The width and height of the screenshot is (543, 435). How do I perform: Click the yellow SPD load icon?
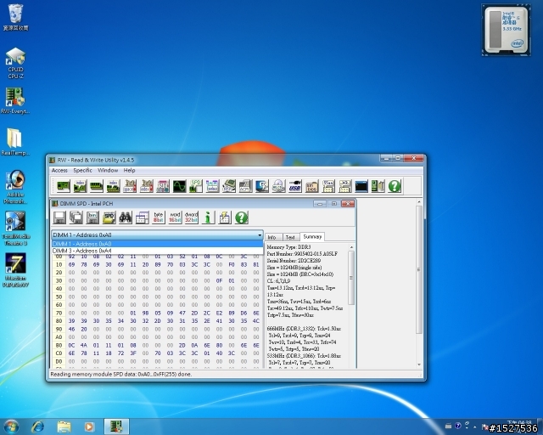point(109,217)
